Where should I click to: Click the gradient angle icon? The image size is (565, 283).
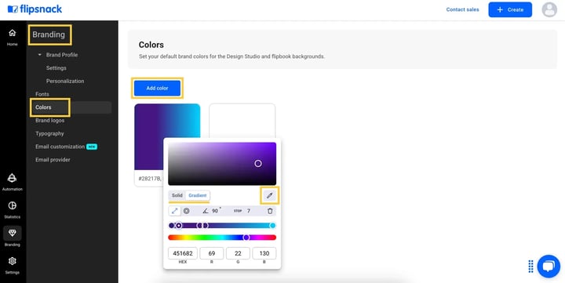(x=206, y=211)
